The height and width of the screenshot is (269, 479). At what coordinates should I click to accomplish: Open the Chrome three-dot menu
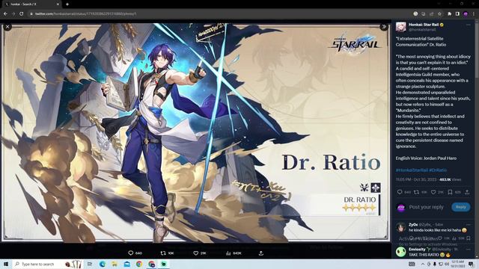click(x=474, y=13)
